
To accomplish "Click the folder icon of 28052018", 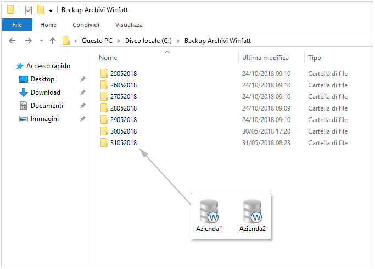I will pos(104,108).
